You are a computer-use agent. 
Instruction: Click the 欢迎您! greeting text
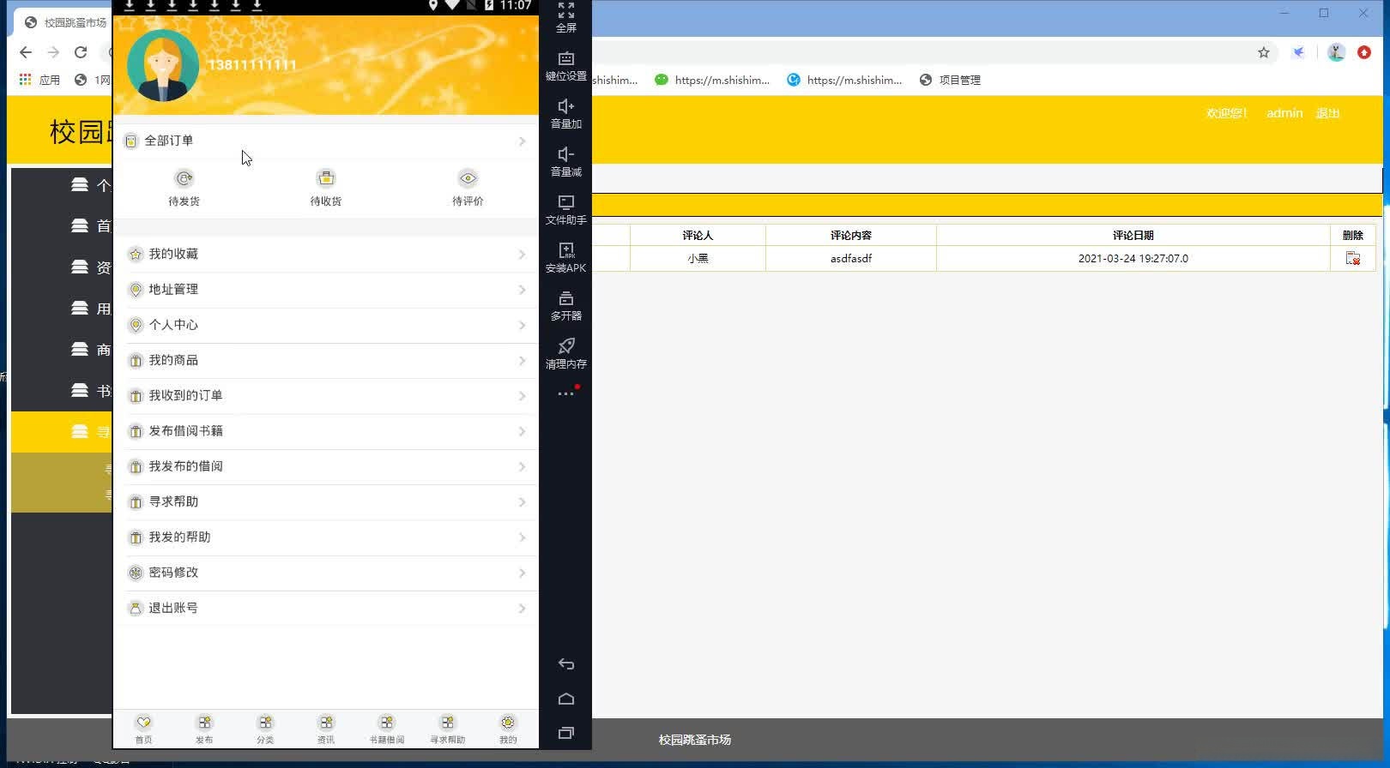coord(1227,113)
